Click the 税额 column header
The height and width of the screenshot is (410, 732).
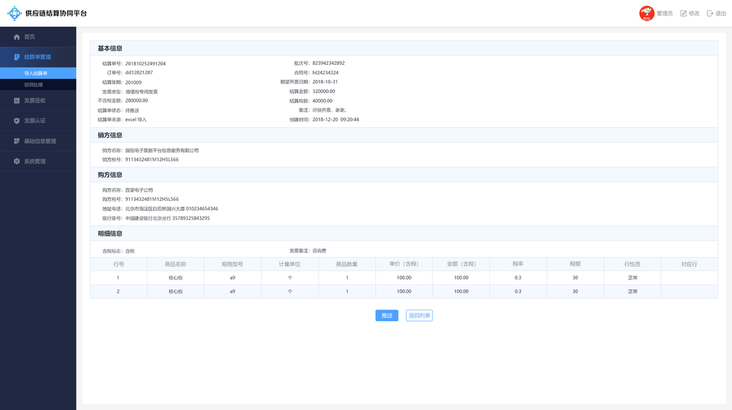point(575,264)
